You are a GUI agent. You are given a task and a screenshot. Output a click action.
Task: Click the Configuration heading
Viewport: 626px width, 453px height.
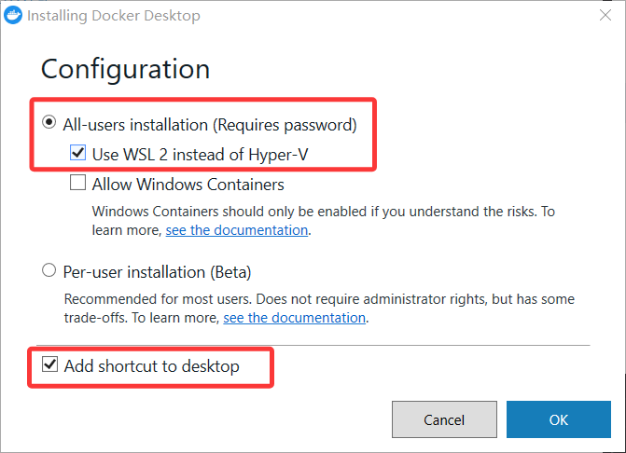point(125,69)
